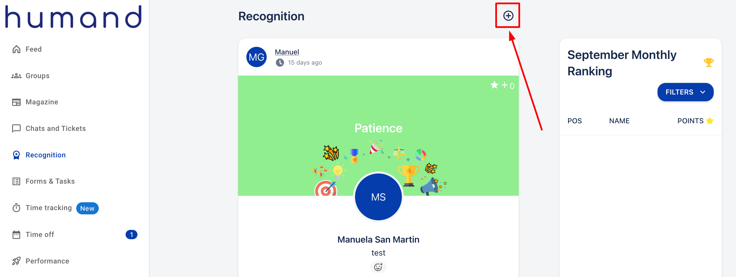The width and height of the screenshot is (736, 277).
Task: Click the Groups people icon
Action: coord(16,76)
